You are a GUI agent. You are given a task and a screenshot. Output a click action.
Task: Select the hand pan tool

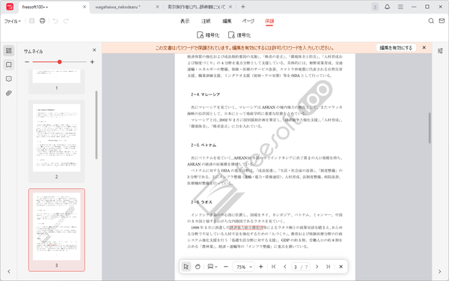coord(198,267)
